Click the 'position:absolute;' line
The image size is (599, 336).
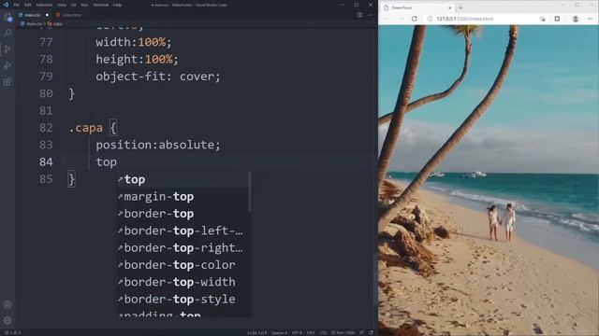click(x=158, y=146)
